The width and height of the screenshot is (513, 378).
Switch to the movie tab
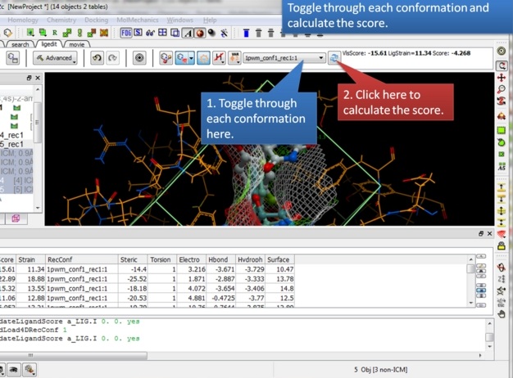click(x=76, y=44)
